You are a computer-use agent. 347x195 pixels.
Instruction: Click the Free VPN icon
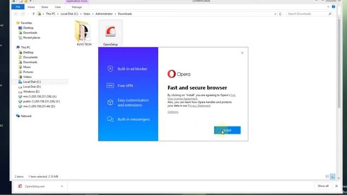110,86
